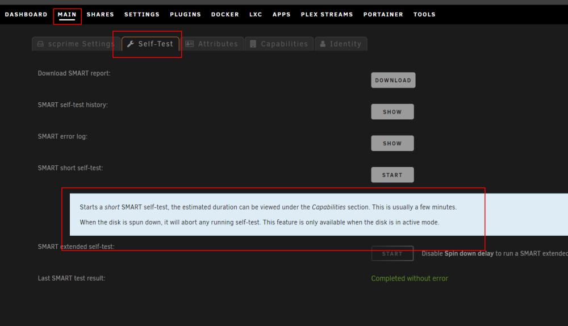Click the card icon on Attributes tab
568x326 pixels.
tap(190, 44)
